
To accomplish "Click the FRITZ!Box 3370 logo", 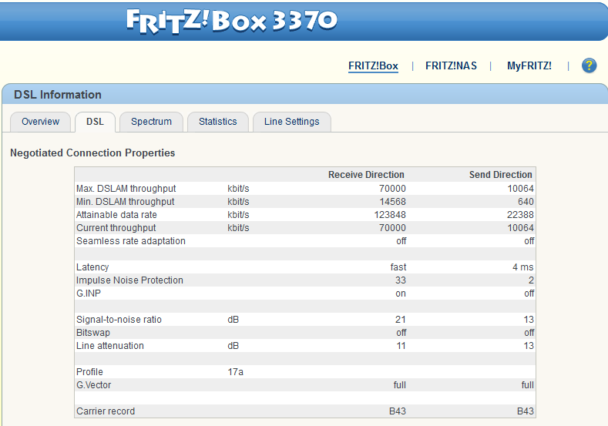I will click(x=232, y=20).
